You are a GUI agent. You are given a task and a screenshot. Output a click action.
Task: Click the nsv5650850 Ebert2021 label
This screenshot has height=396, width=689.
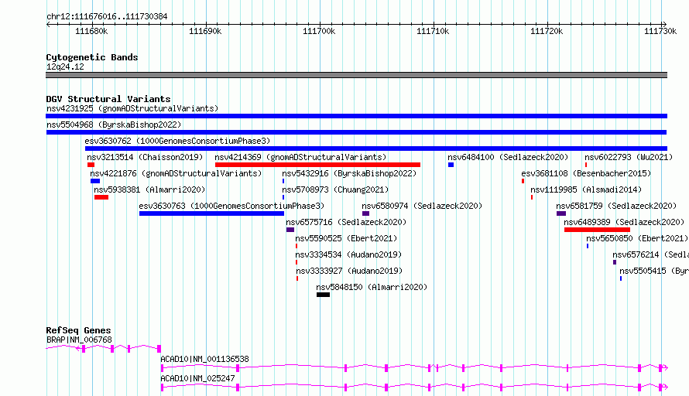(x=637, y=238)
